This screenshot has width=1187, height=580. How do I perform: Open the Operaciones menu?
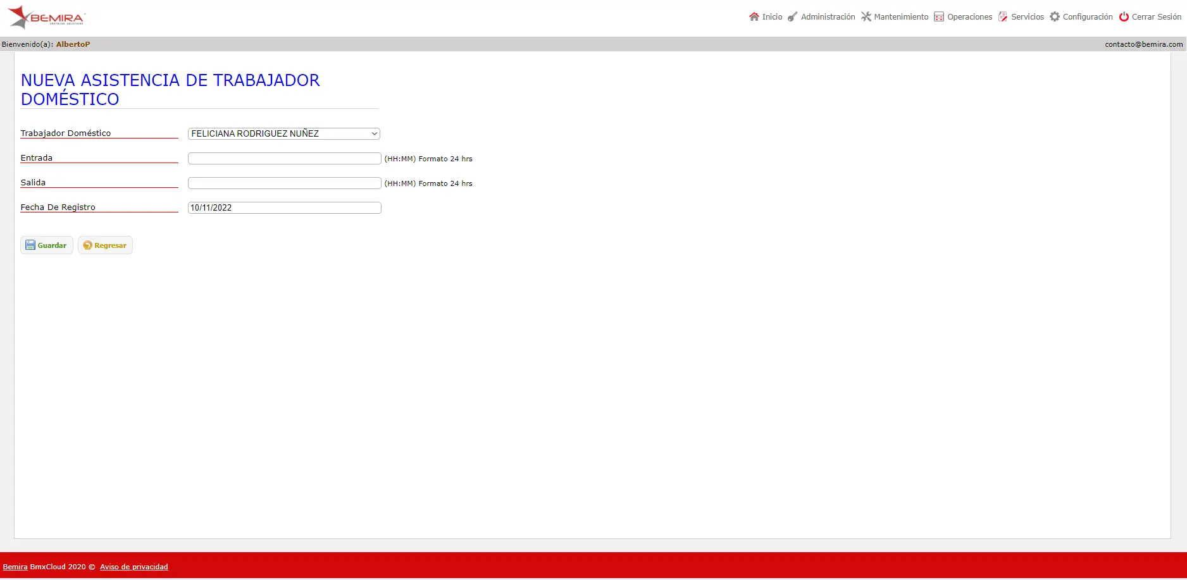click(969, 17)
